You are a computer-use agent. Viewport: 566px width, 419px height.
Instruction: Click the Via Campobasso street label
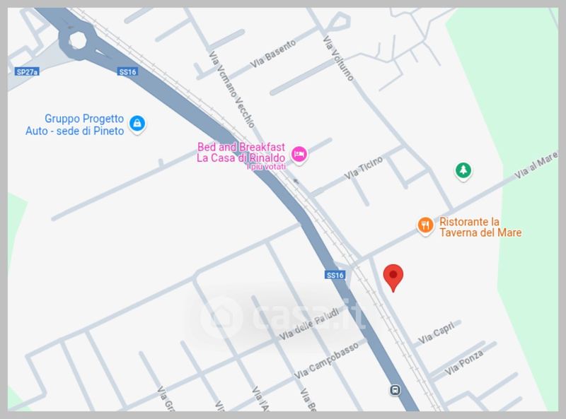326,360
